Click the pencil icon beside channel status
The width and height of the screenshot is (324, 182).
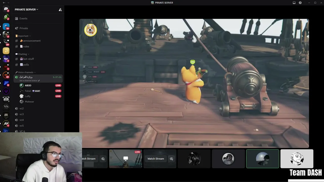pyautogui.click(x=39, y=81)
